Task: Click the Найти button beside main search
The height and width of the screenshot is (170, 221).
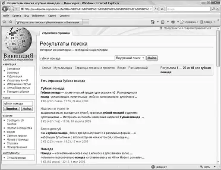Action: tap(152, 58)
